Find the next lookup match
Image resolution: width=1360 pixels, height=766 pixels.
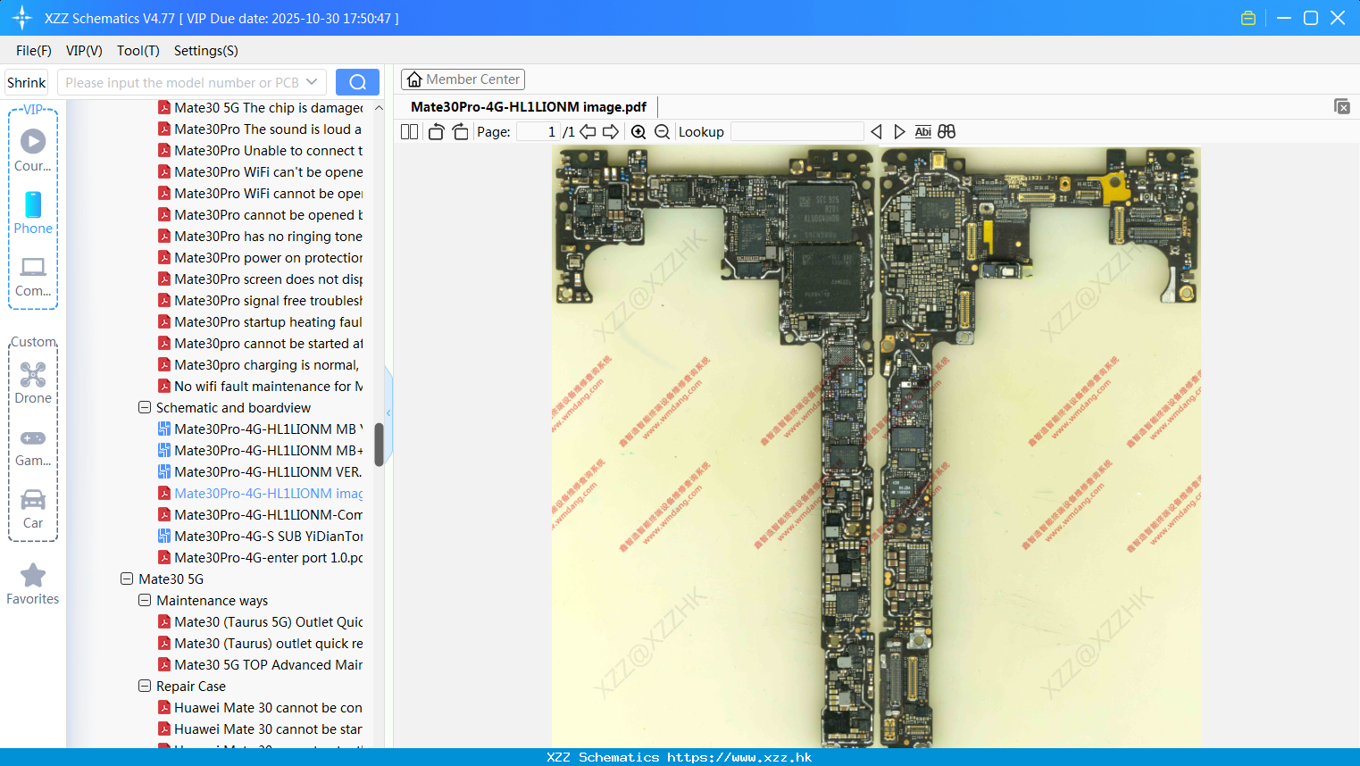[899, 131]
